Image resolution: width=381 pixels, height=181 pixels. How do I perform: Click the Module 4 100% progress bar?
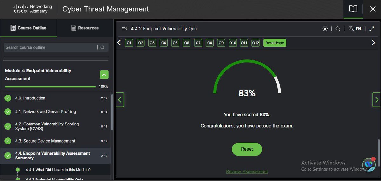pyautogui.click(x=50, y=86)
